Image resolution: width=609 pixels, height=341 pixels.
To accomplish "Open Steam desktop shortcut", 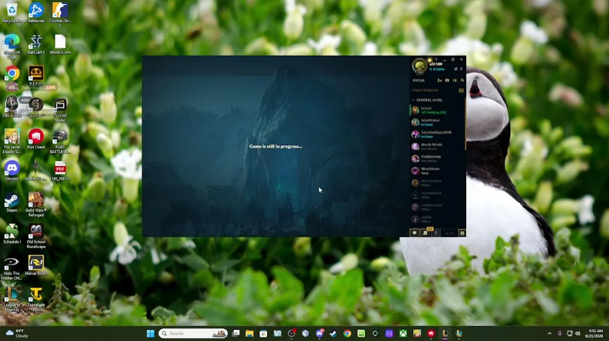I will [x=12, y=203].
